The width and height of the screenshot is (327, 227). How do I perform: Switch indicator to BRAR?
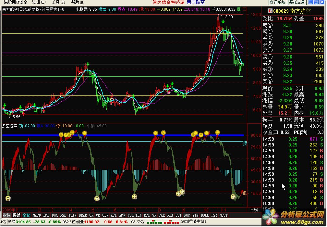pyautogui.click(x=83, y=215)
